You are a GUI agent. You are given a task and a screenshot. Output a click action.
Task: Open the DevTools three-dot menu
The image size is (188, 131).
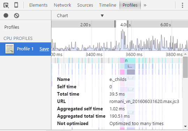pos(182,5)
